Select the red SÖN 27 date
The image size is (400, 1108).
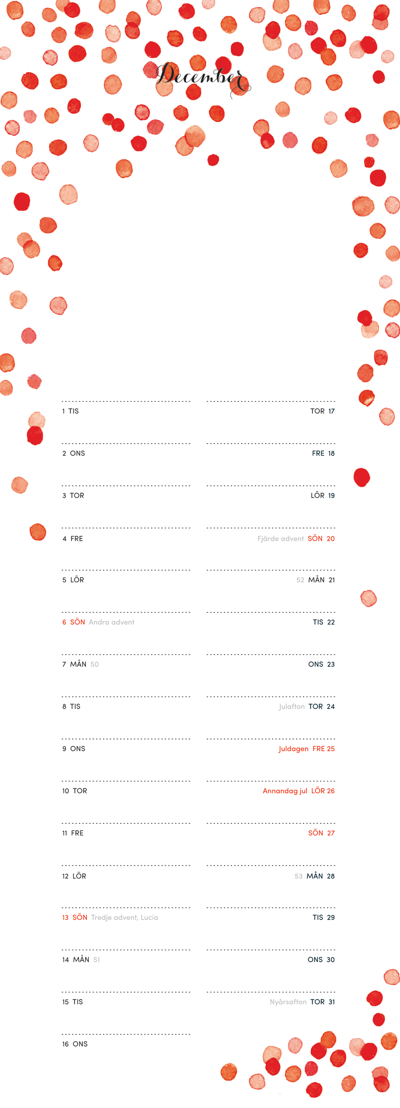(321, 833)
